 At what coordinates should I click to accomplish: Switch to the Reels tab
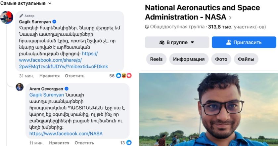tap(156, 59)
